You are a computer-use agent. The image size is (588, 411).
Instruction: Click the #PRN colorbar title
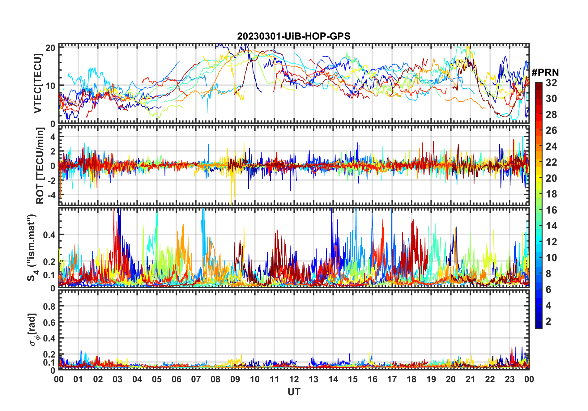545,73
